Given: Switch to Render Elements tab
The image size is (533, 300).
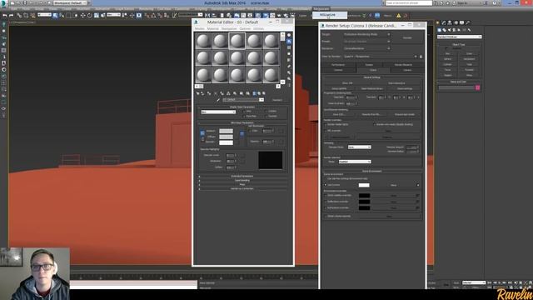Looking at the screenshot, I should 403,65.
